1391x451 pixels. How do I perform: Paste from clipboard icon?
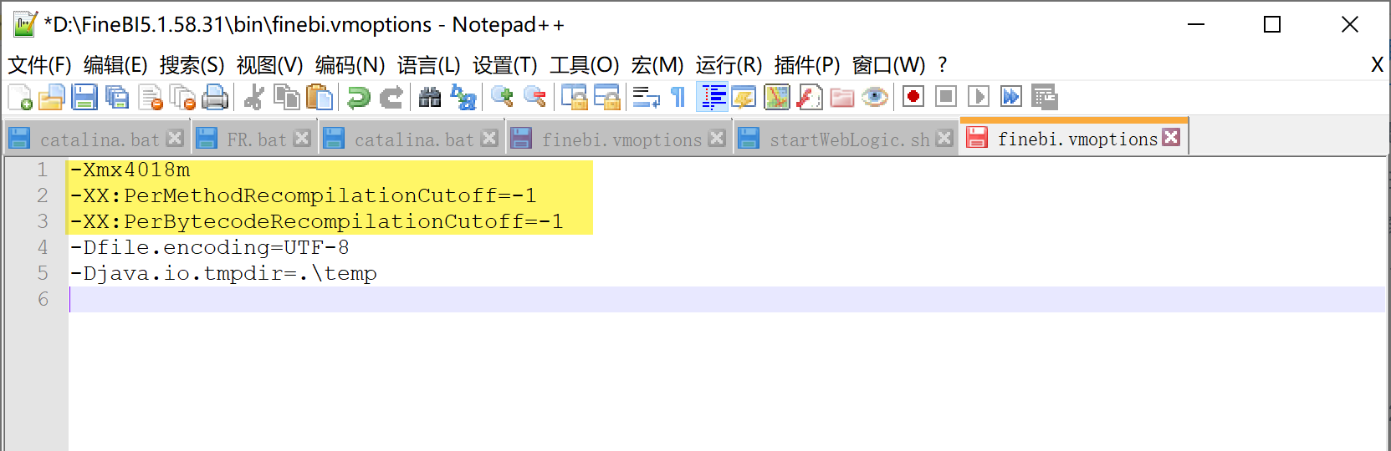[320, 98]
